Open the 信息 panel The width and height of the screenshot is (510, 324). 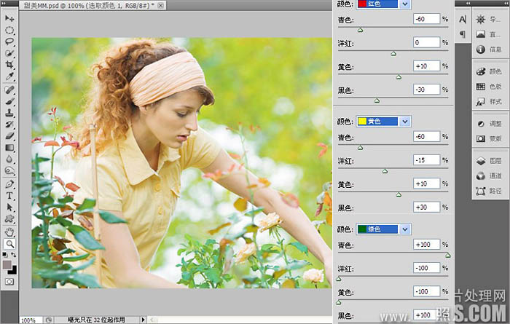pyautogui.click(x=490, y=50)
